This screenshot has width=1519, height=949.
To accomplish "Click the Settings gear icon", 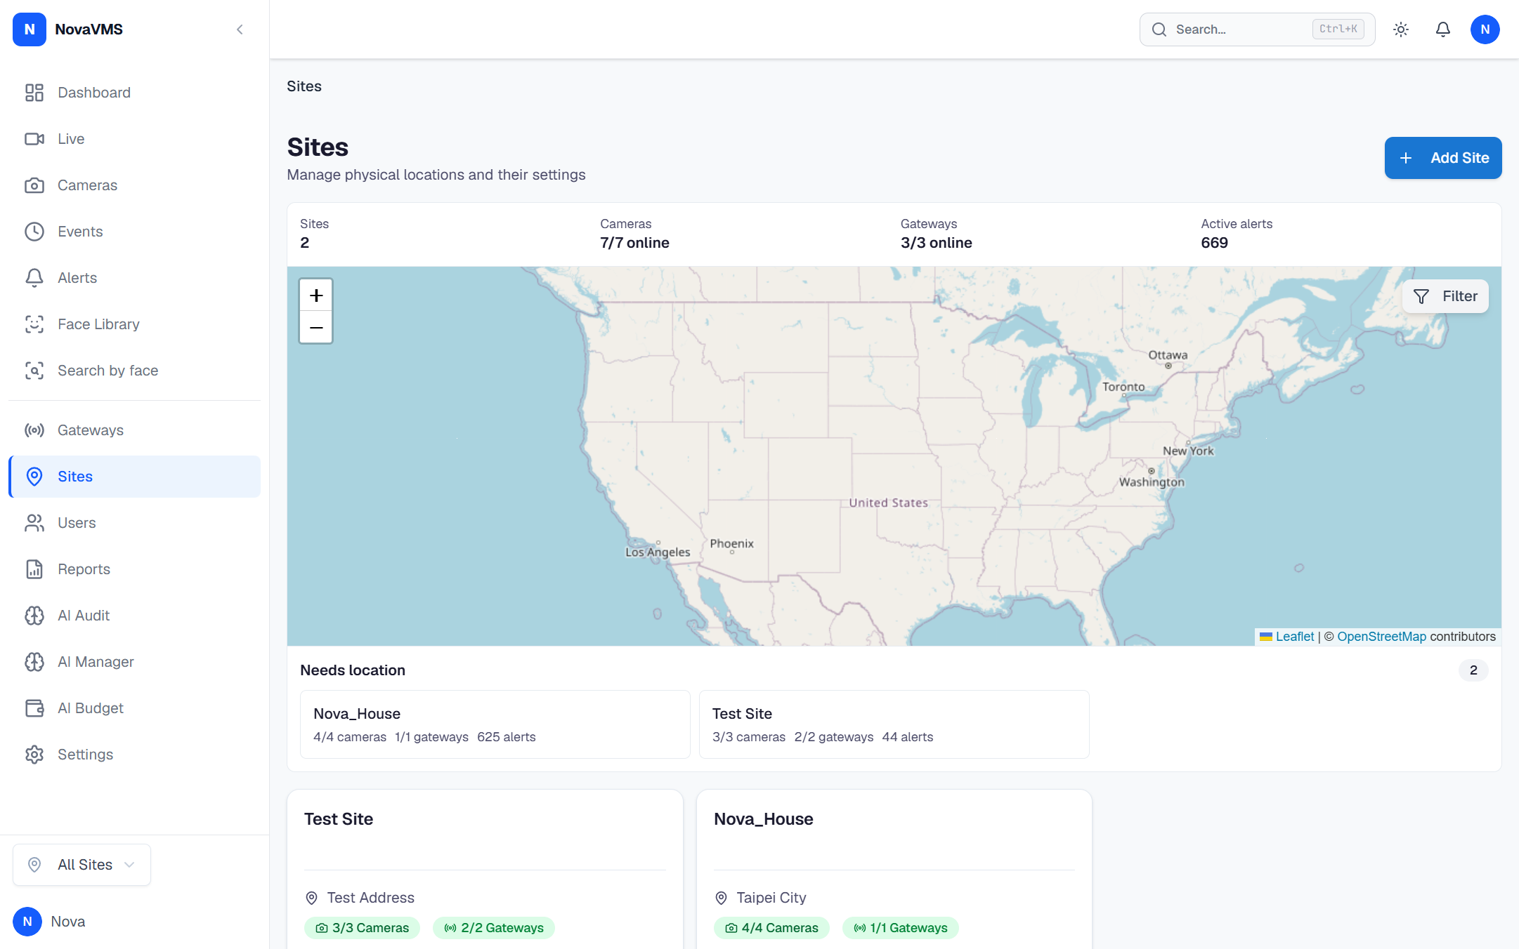I will [34, 755].
